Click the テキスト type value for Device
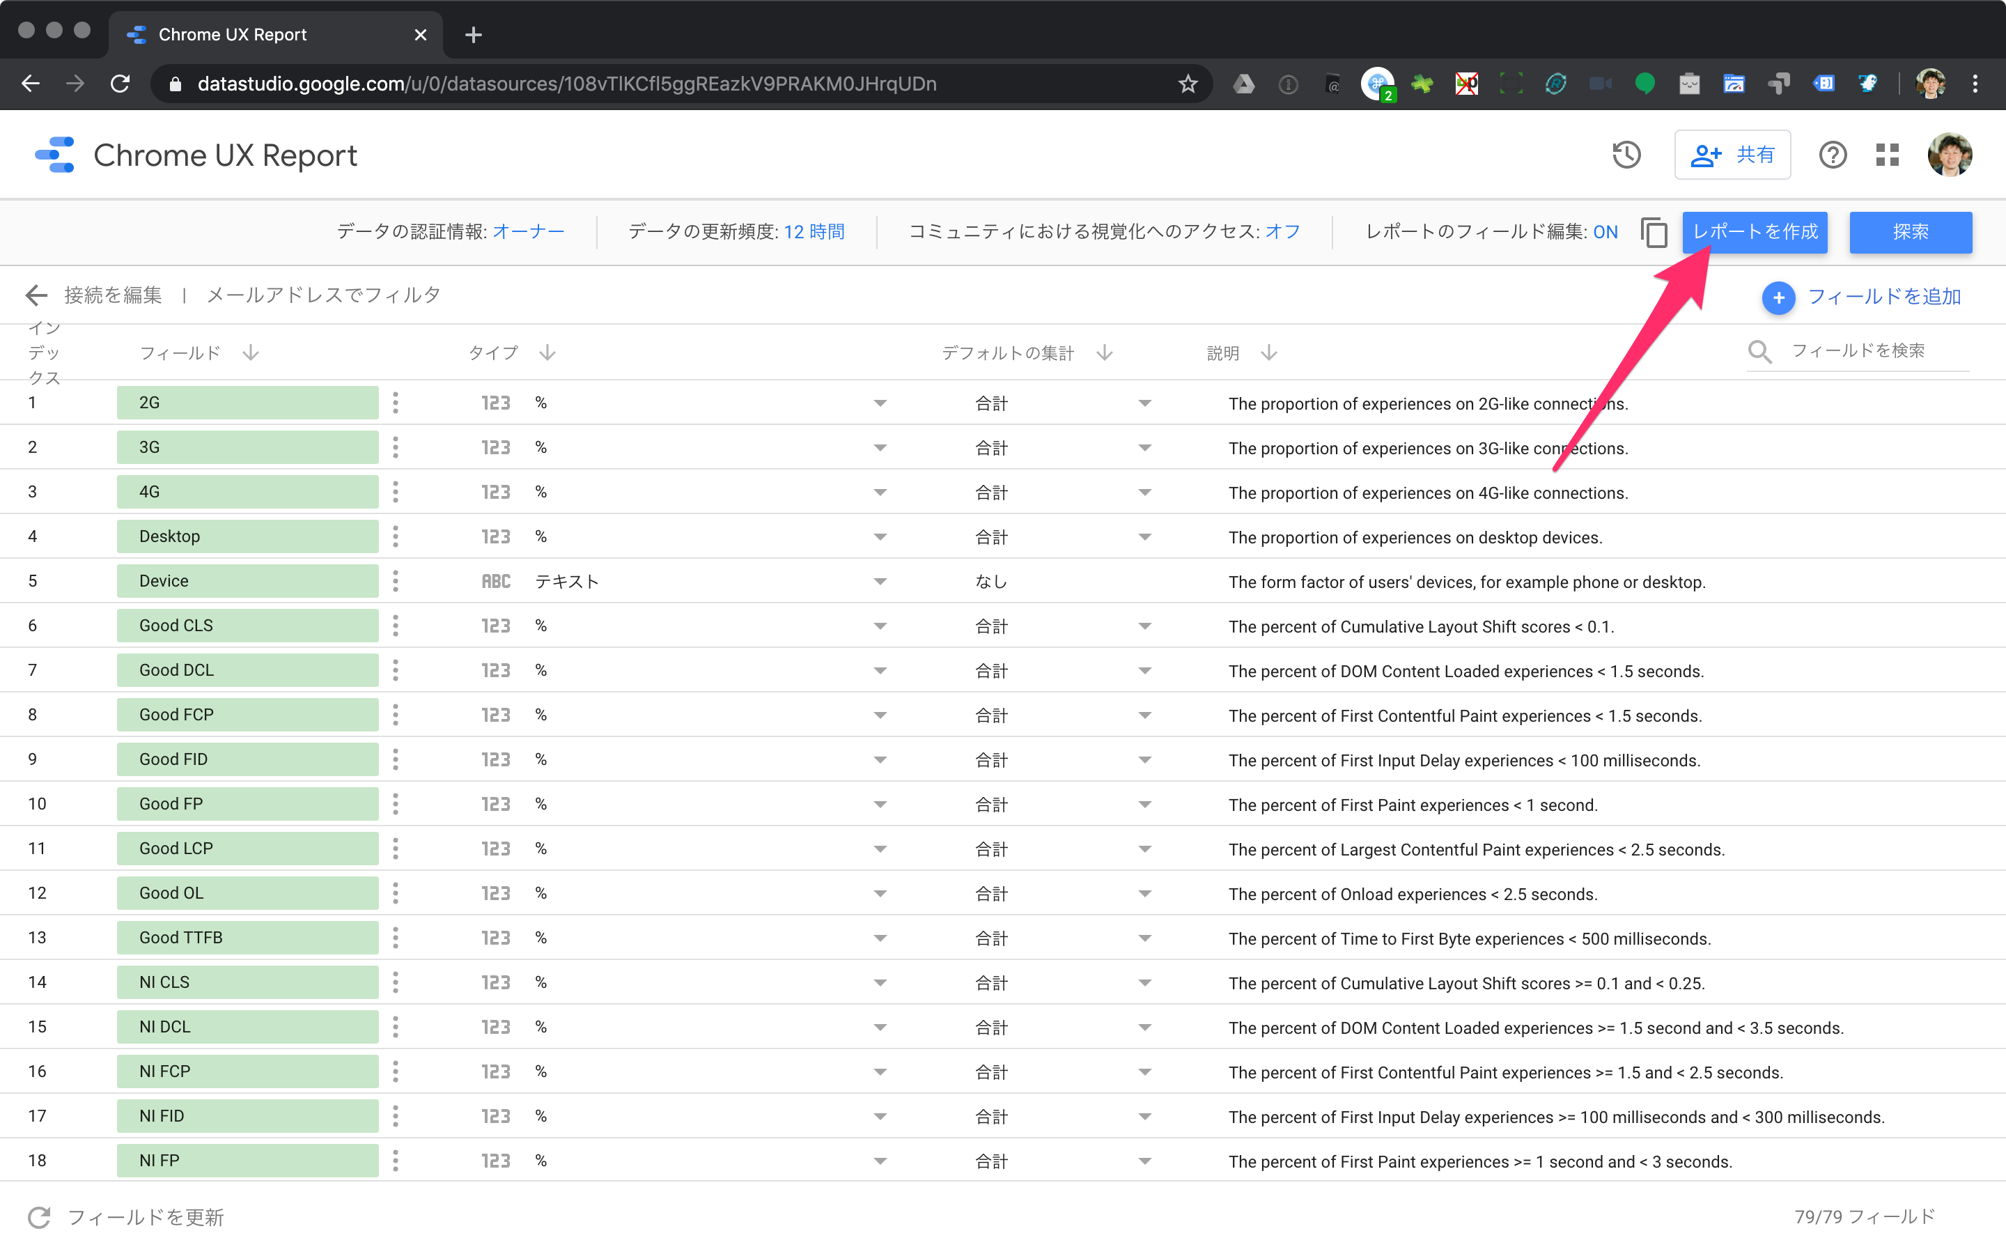 [x=567, y=582]
